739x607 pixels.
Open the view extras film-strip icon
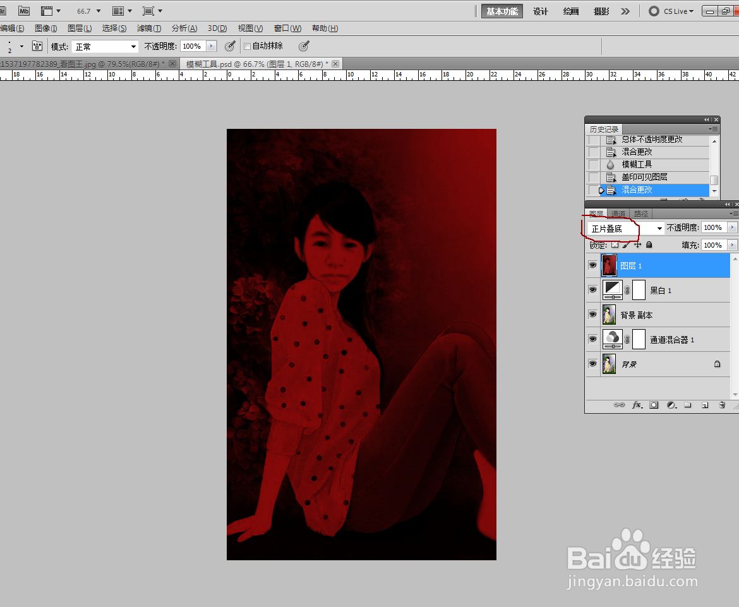[46, 11]
